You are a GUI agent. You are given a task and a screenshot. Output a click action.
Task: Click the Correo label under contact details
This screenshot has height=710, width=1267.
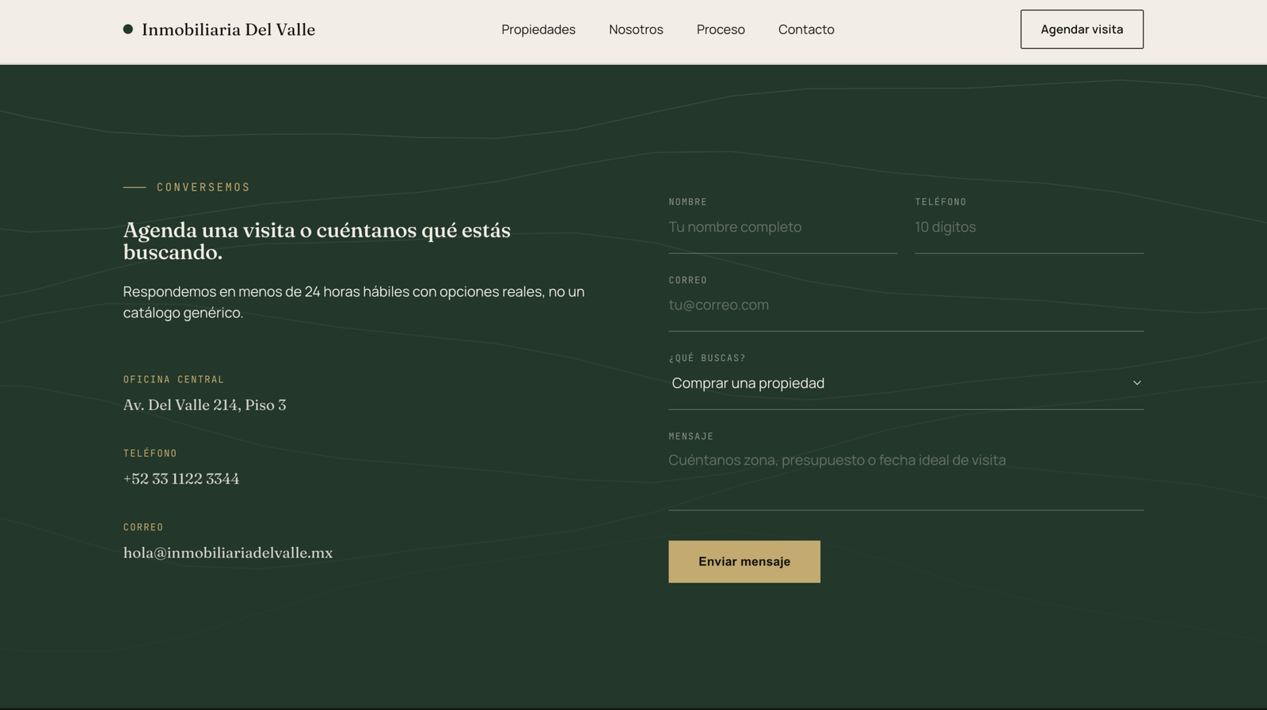143,527
